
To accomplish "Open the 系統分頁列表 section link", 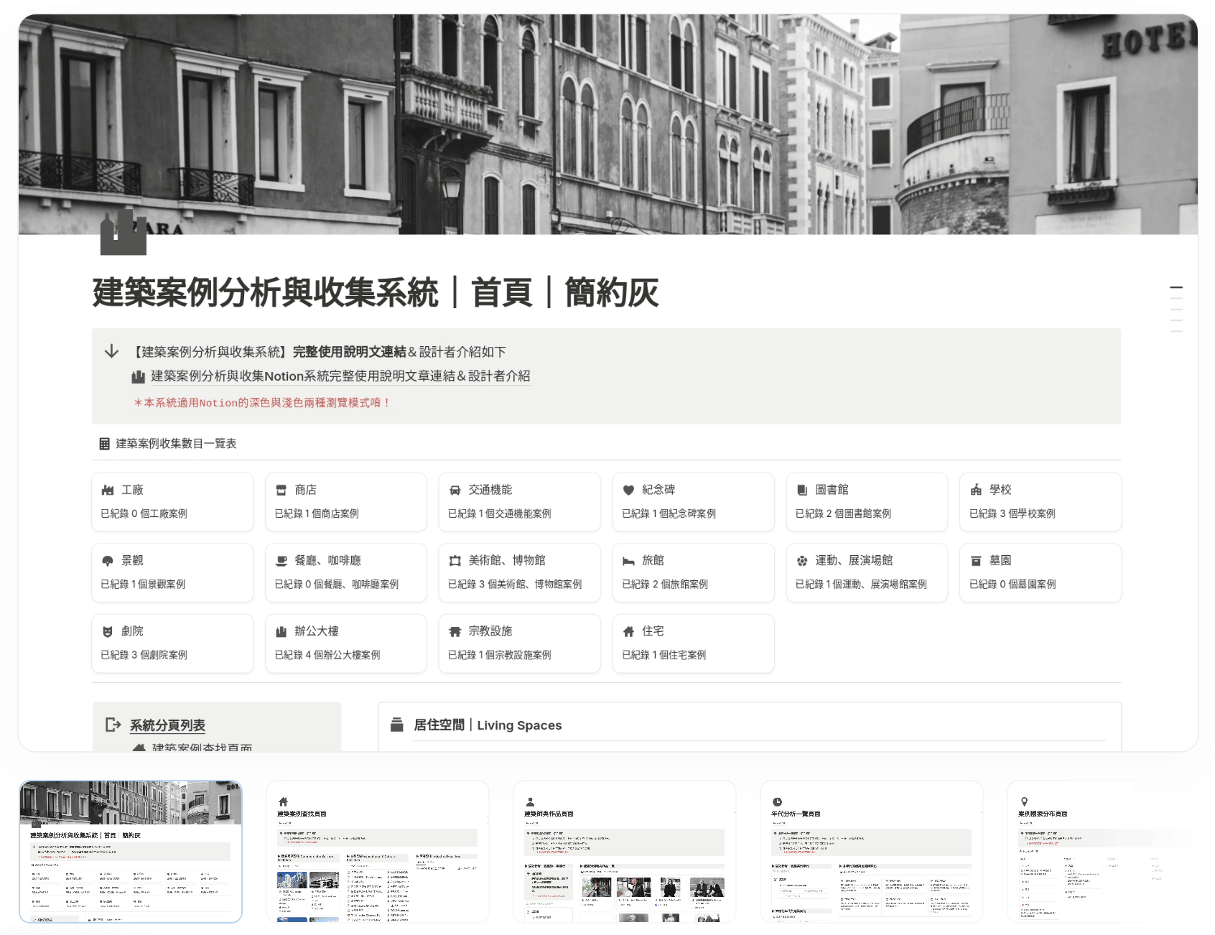I will coord(167,725).
